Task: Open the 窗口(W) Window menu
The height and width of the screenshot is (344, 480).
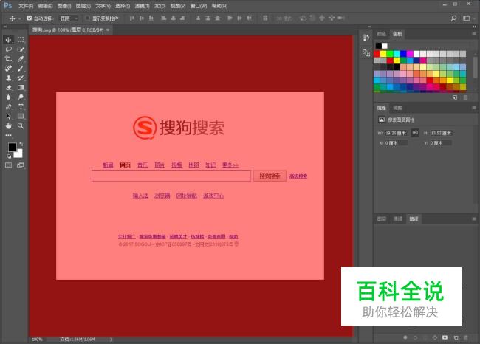Action: [199, 6]
